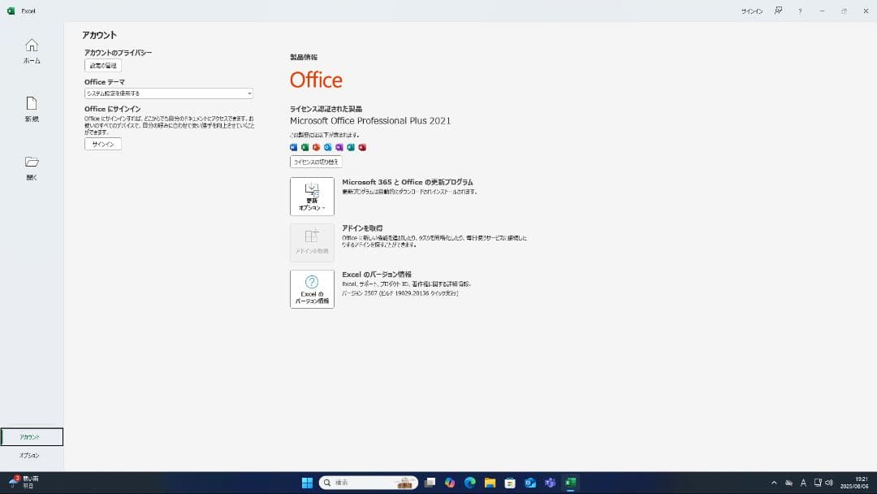Screen dimensions: 877x494
Task: Switch to the オプション tab
Action: pyautogui.click(x=32, y=455)
